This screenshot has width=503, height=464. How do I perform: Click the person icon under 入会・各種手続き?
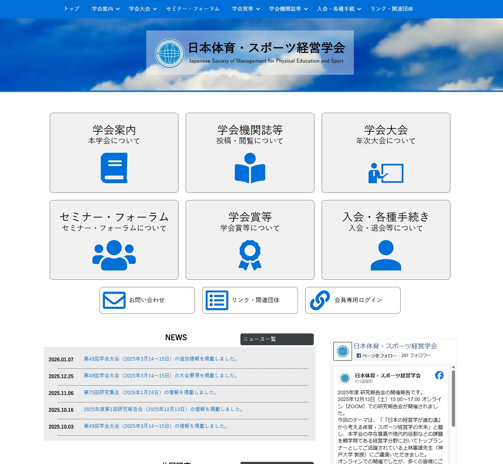(x=386, y=255)
